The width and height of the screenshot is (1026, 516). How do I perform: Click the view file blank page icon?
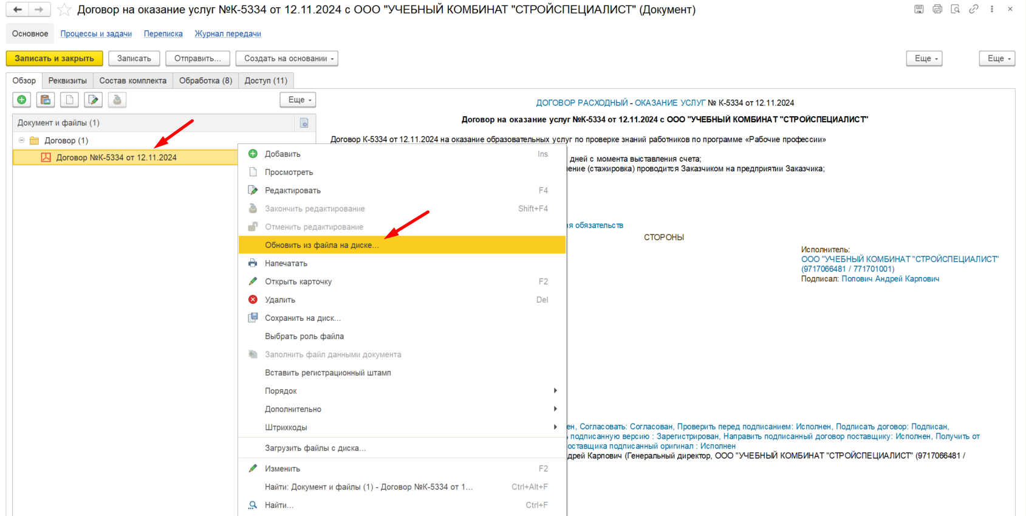69,100
